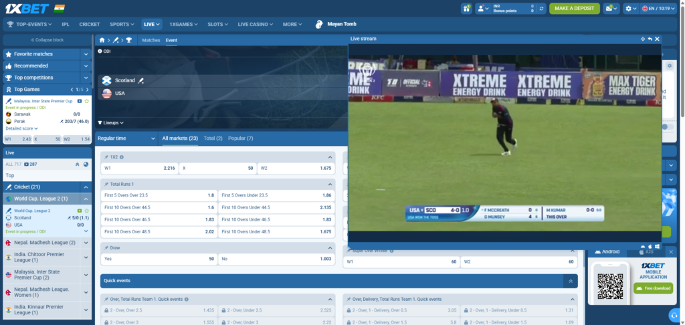The width and height of the screenshot is (685, 325).
Task: Bet on W2 1.54 in Top Games card
Action: click(x=77, y=139)
